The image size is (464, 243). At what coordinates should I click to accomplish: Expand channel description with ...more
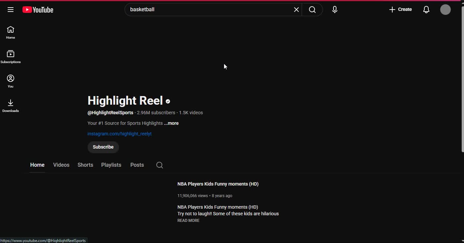click(171, 123)
